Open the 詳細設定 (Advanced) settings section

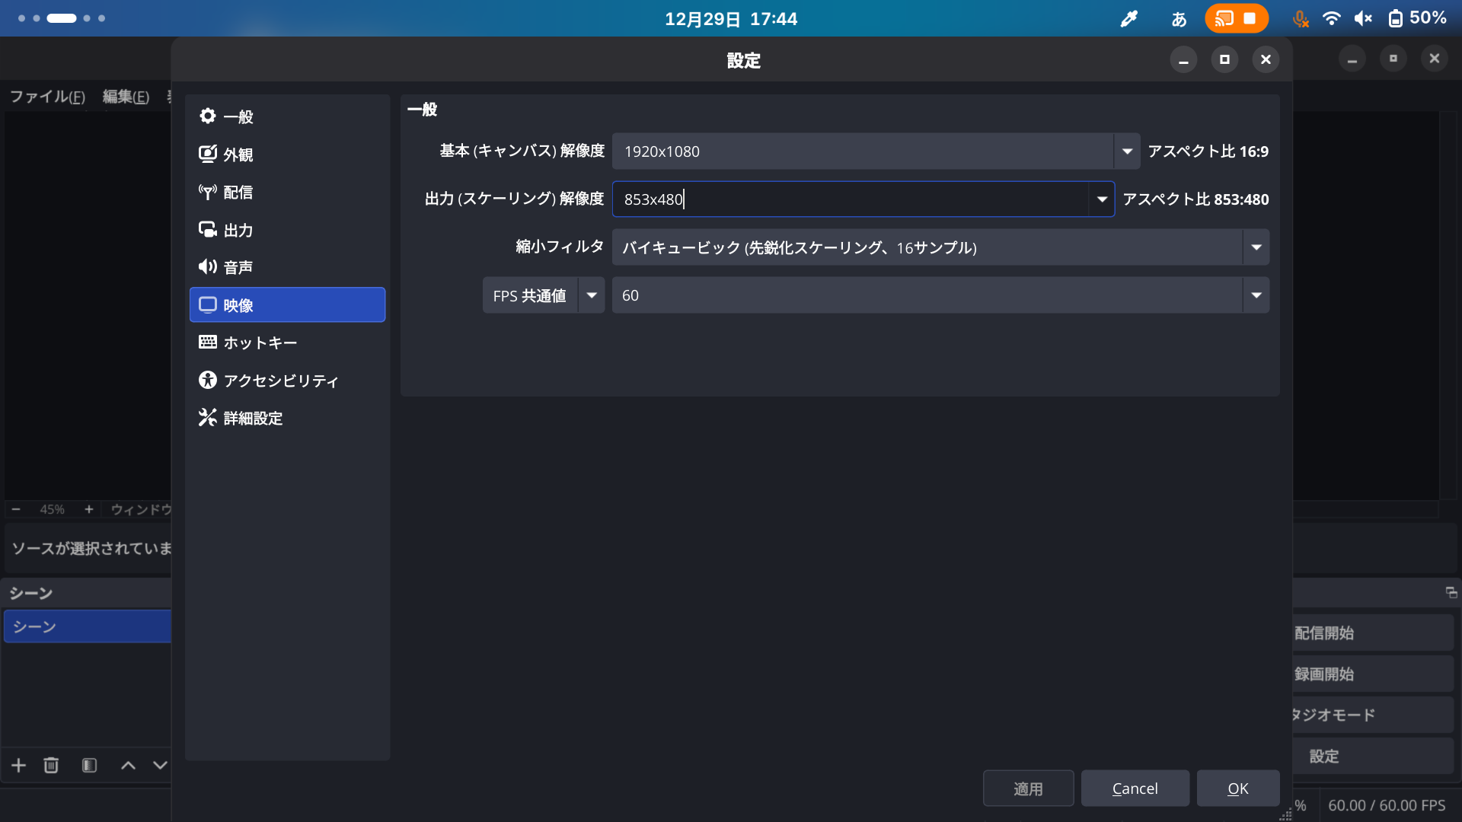[x=251, y=417]
